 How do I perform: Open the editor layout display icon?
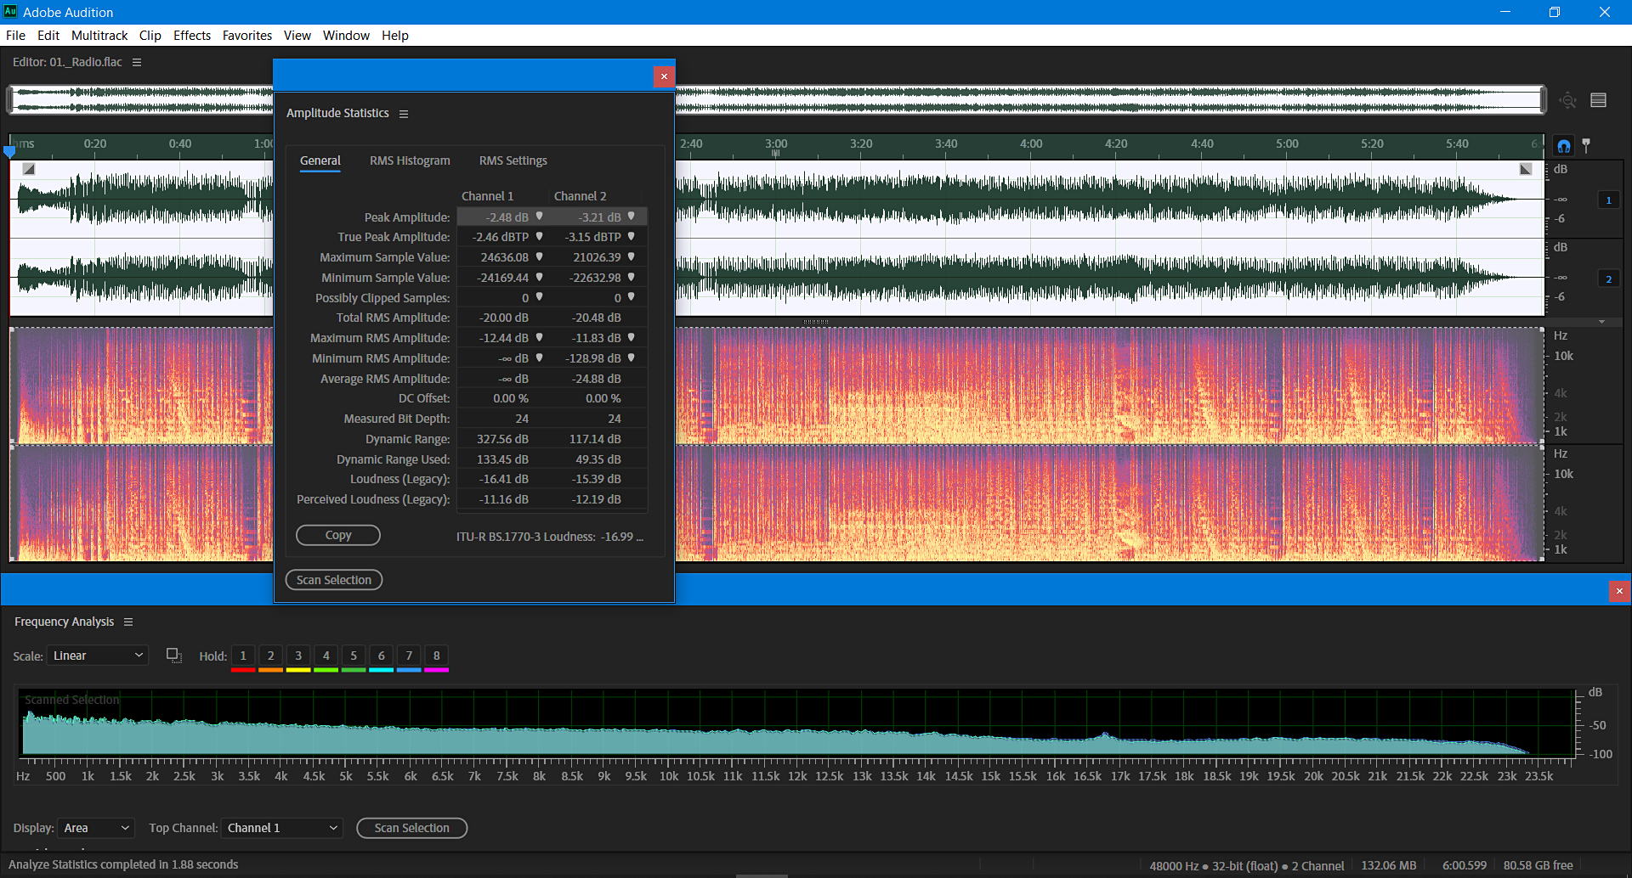click(x=1599, y=99)
